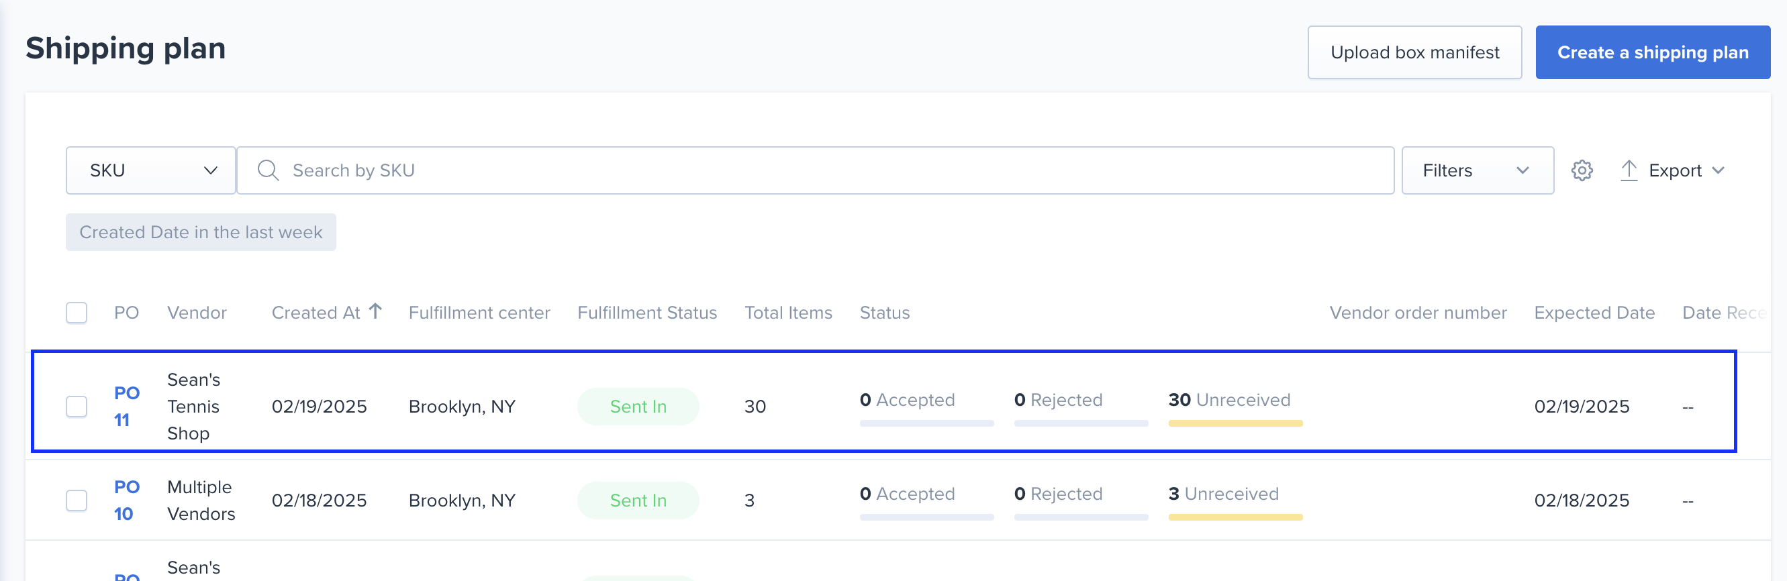Focus the Search by SKU field
This screenshot has width=1787, height=581.
(x=815, y=170)
